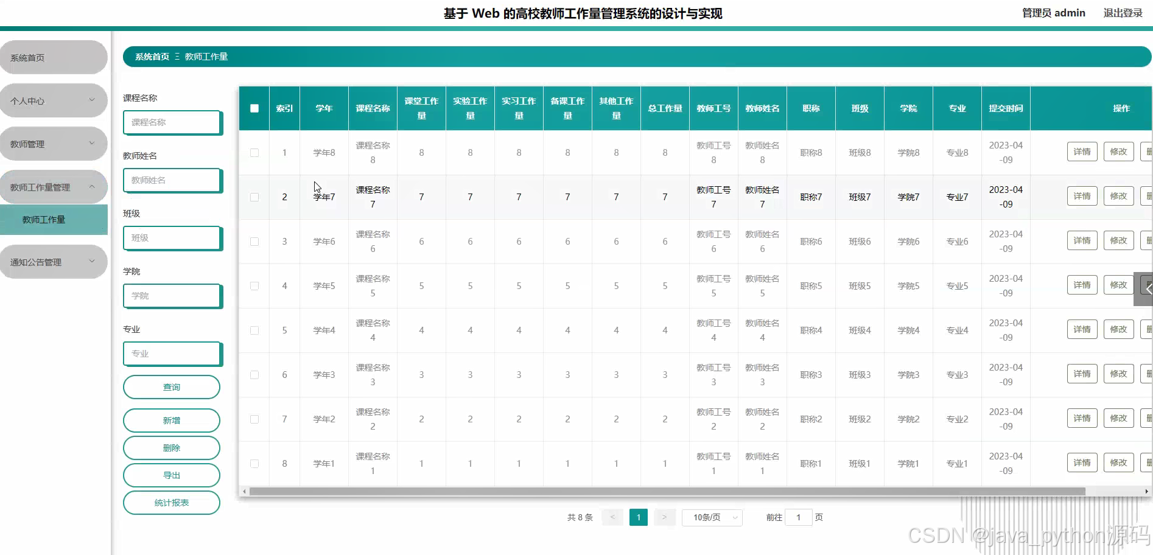This screenshot has height=555, width=1153.
Task: Click the 班级5 cell
Action: [860, 286]
